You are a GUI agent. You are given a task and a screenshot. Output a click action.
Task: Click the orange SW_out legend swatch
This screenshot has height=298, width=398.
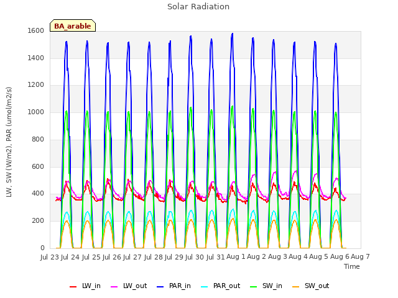(296, 287)
